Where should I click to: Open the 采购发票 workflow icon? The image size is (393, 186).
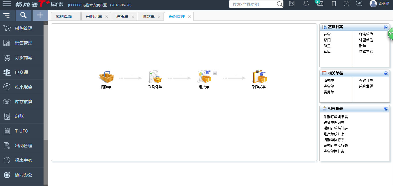[x=259, y=76]
